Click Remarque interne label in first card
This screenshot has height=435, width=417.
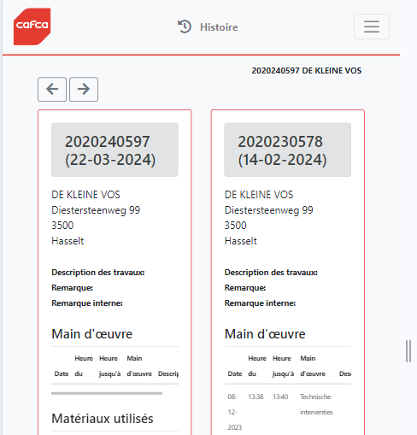tap(87, 303)
